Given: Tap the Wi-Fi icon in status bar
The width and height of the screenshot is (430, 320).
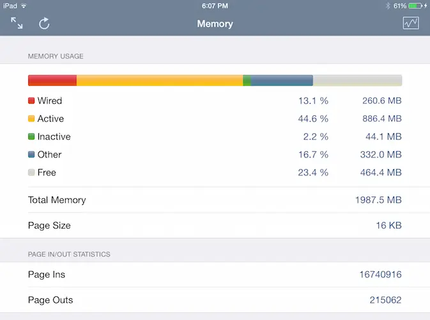Looking at the screenshot, I should click(24, 6).
